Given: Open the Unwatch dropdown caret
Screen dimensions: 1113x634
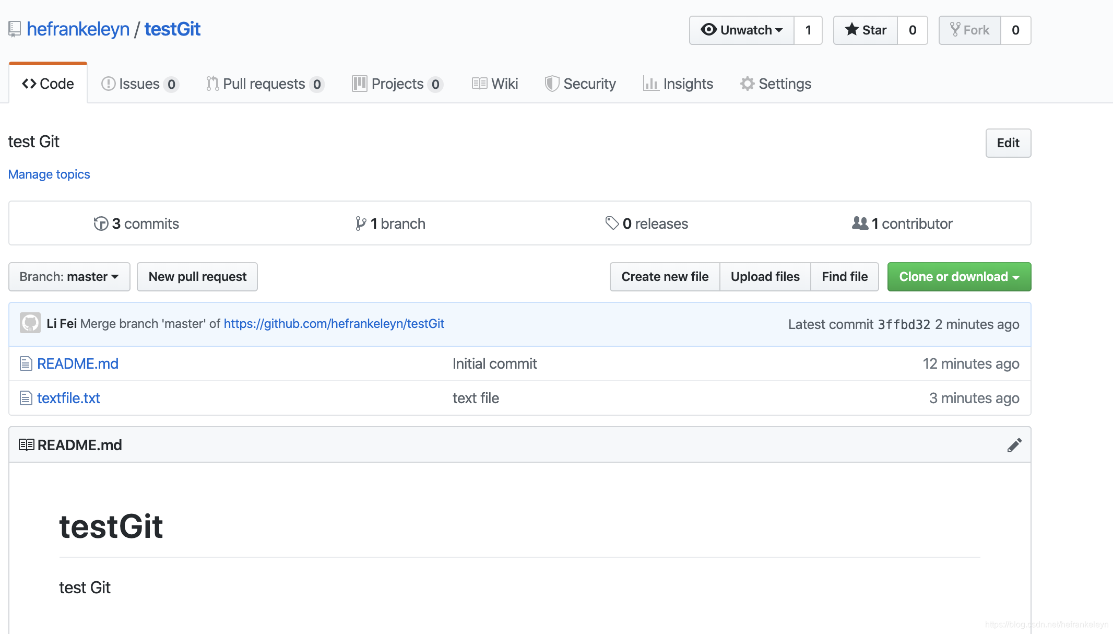Looking at the screenshot, I should [779, 30].
